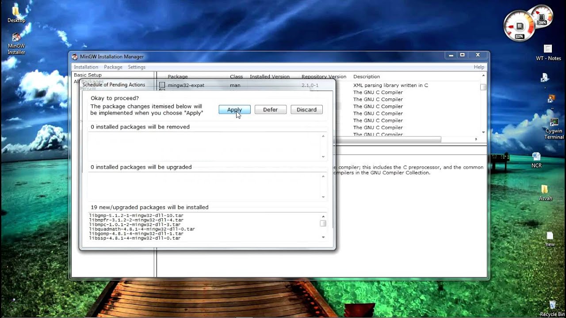This screenshot has height=318, width=566.
Task: Click scroll-up arrow in upgraded packages list
Action: click(323, 176)
